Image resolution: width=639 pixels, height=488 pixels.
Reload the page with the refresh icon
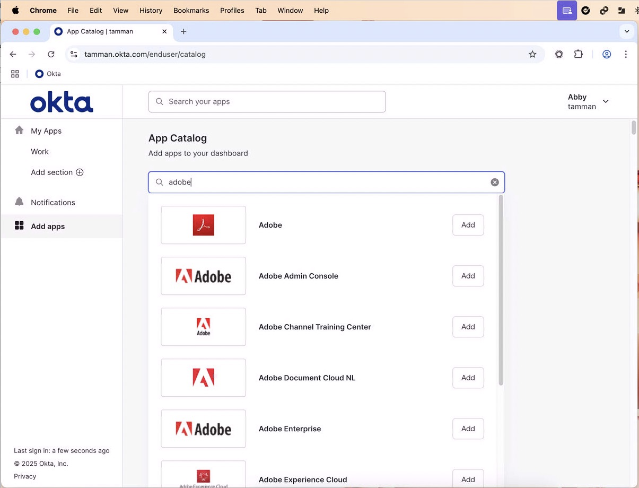point(51,54)
